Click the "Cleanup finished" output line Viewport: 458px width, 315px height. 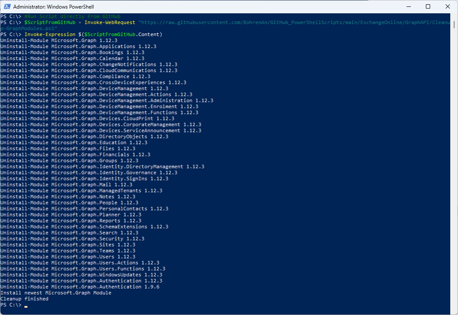point(24,299)
